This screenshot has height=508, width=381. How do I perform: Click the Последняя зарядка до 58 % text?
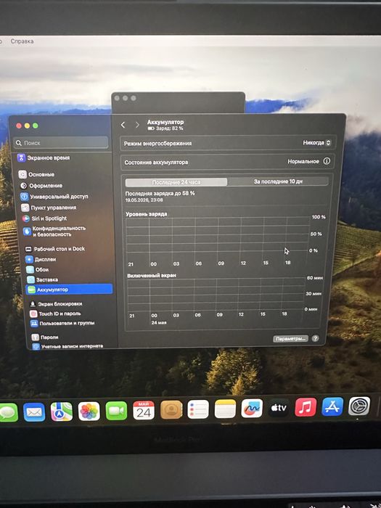click(x=160, y=193)
